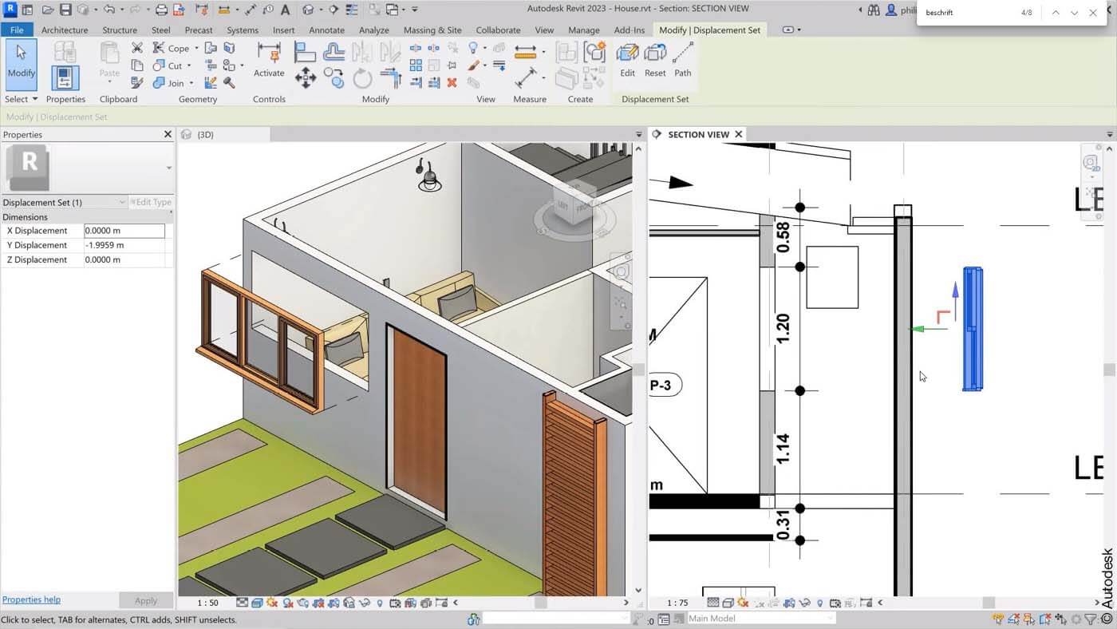Switch to the Massing & Site tab
This screenshot has width=1117, height=629.
pos(432,30)
